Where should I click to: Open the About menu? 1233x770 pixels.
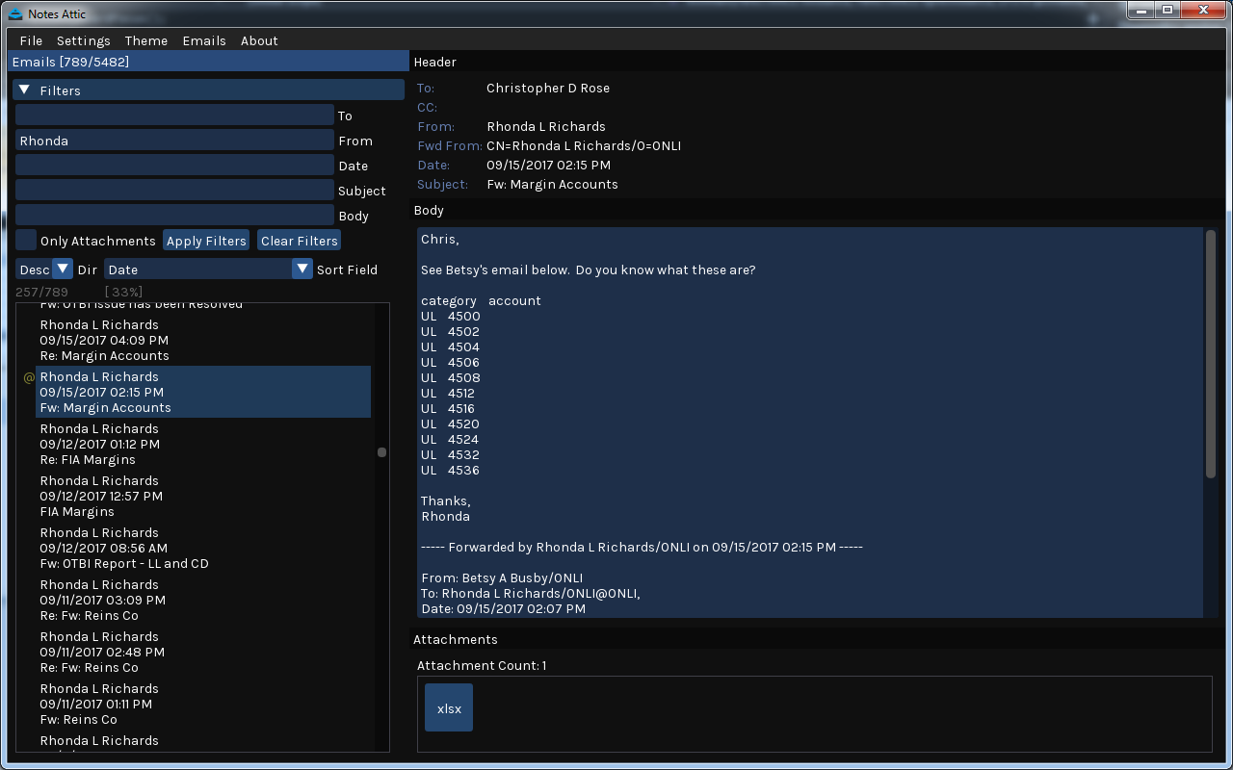(x=259, y=40)
